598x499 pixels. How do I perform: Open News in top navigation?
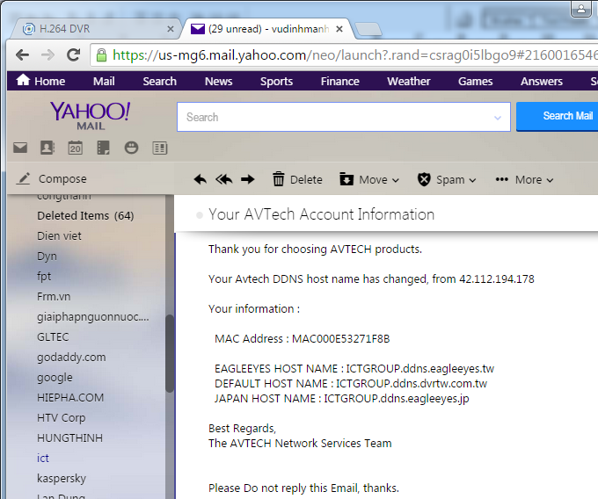[x=218, y=81]
